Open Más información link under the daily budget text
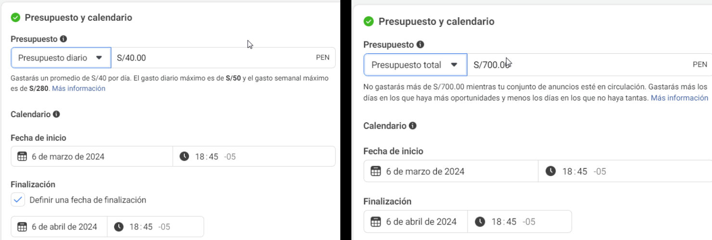 (x=78, y=88)
